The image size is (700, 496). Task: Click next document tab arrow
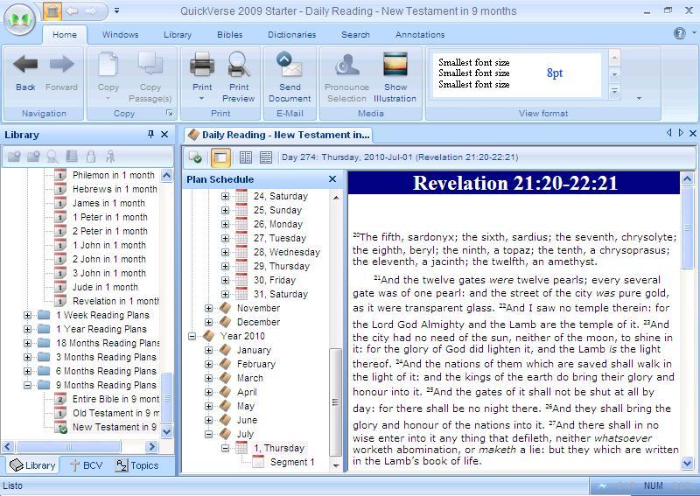point(681,133)
